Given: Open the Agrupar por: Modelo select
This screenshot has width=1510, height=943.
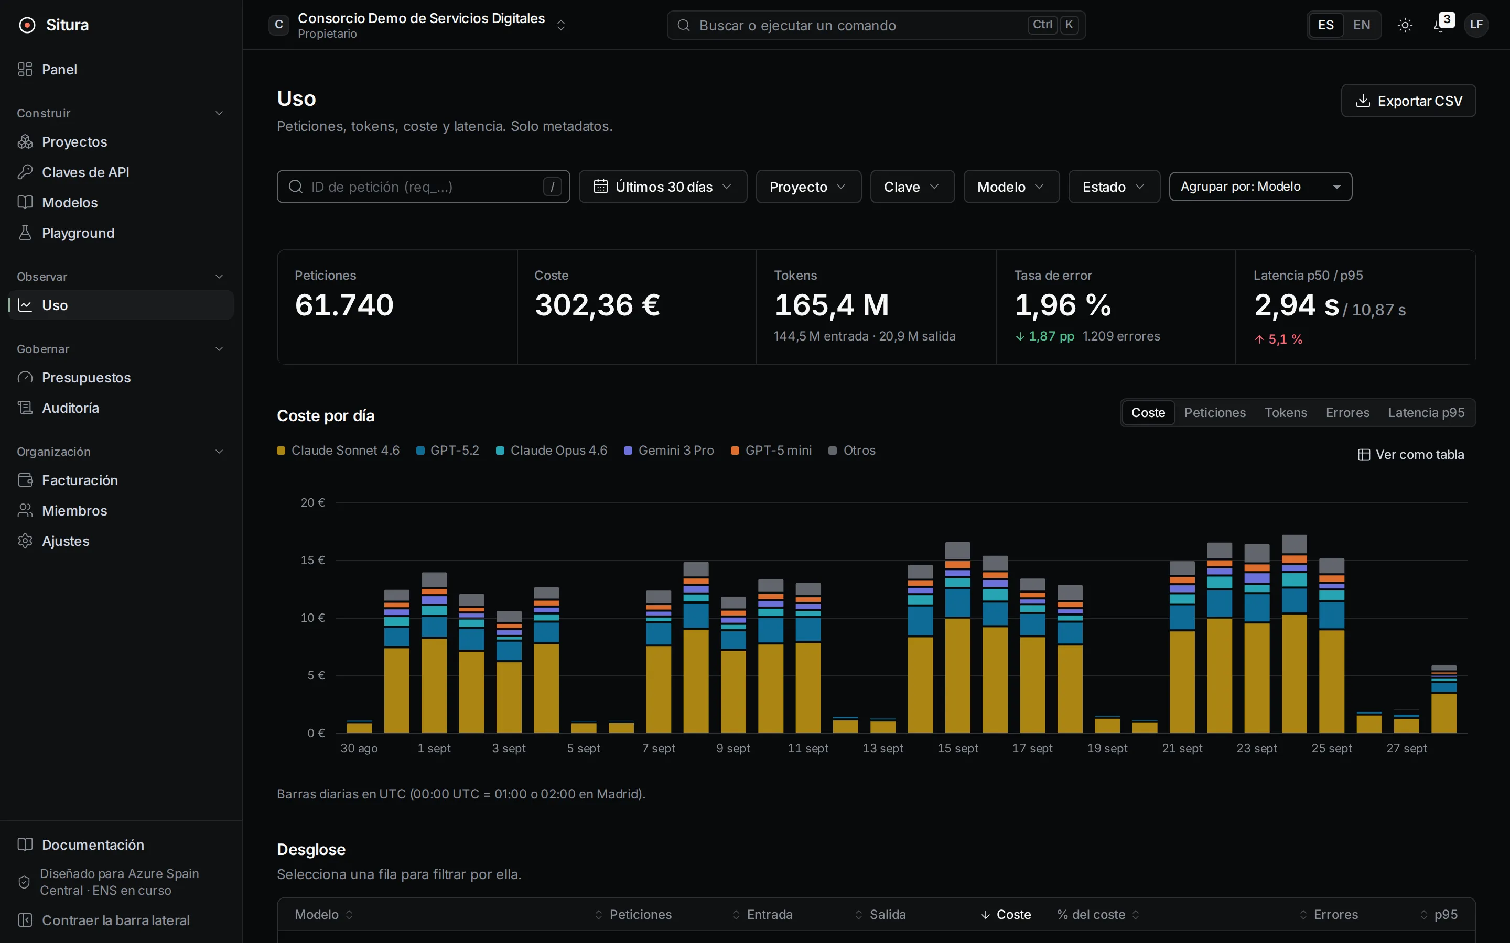Looking at the screenshot, I should 1260,187.
